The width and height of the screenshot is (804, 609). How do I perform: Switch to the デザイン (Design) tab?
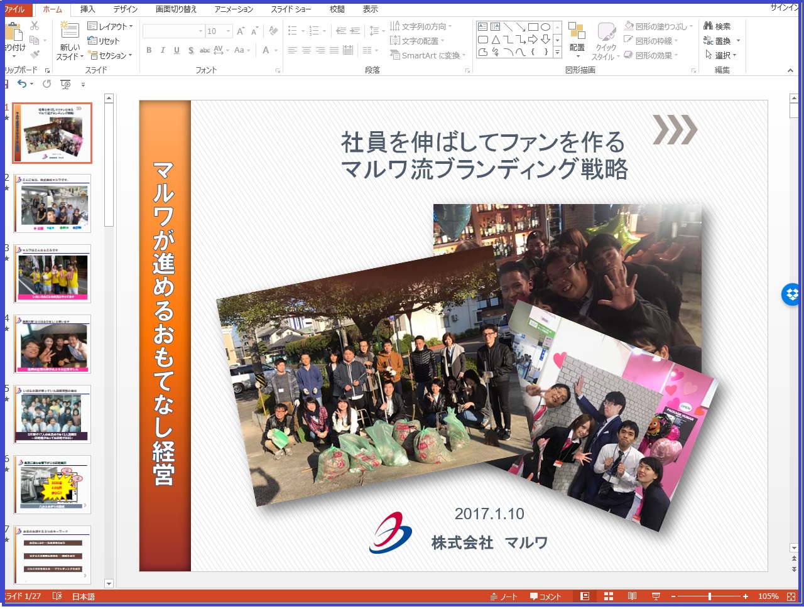click(126, 9)
